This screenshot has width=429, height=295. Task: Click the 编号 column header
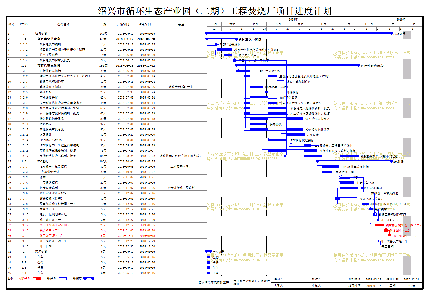tap(11, 24)
